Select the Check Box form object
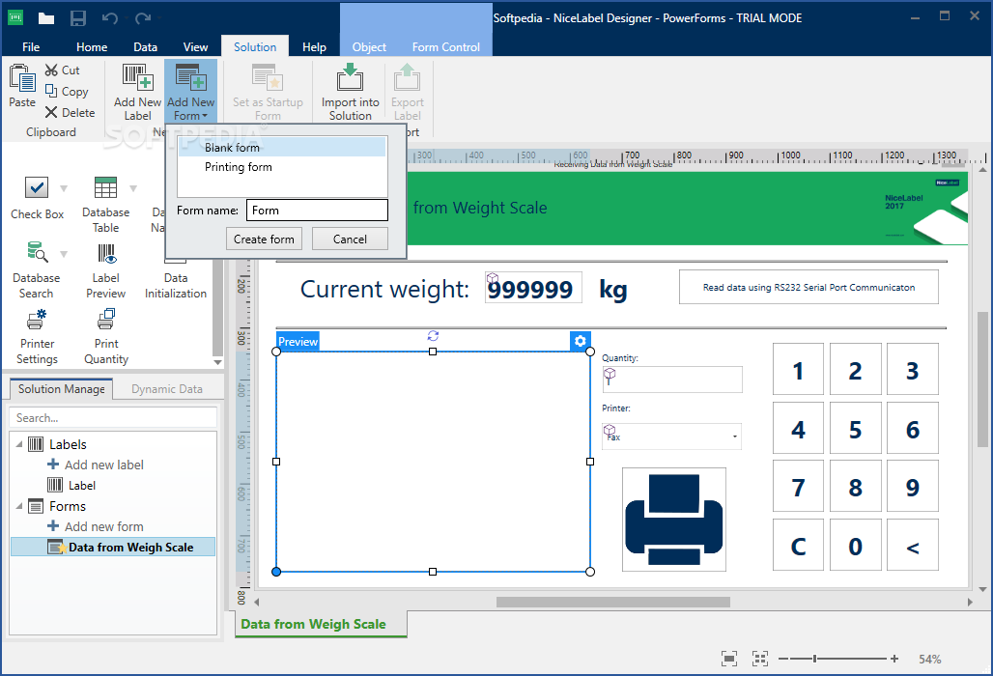993x676 pixels. (x=37, y=198)
